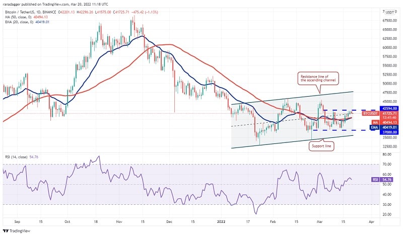The image size is (403, 236).
Task: Click the 2022 label on time axis
Action: click(221, 221)
